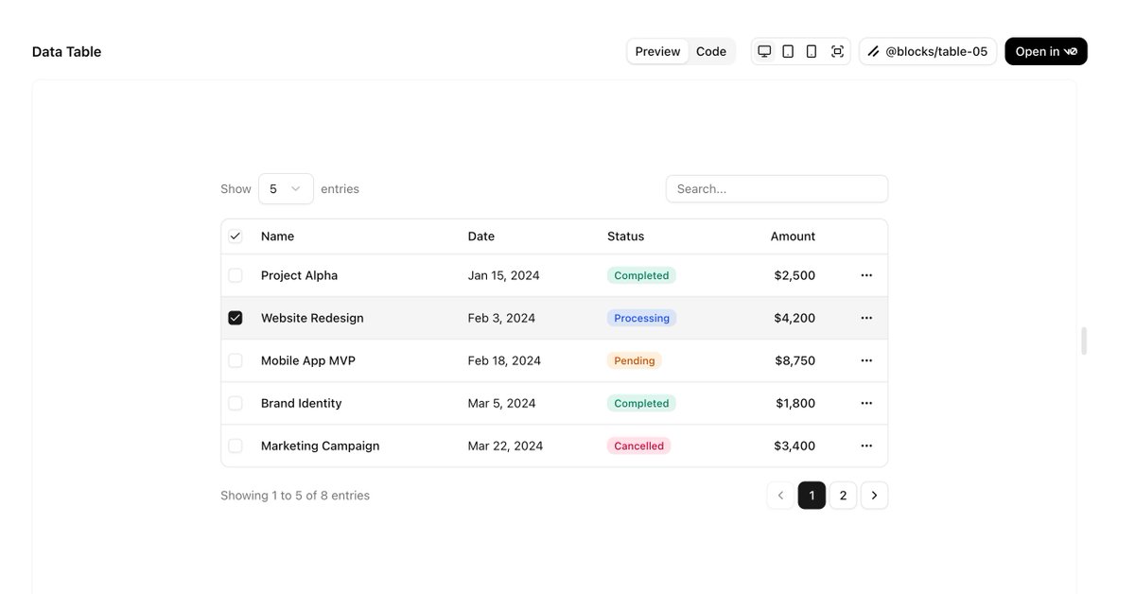Click the Open in v0 button
The image size is (1135, 594).
pos(1046,51)
